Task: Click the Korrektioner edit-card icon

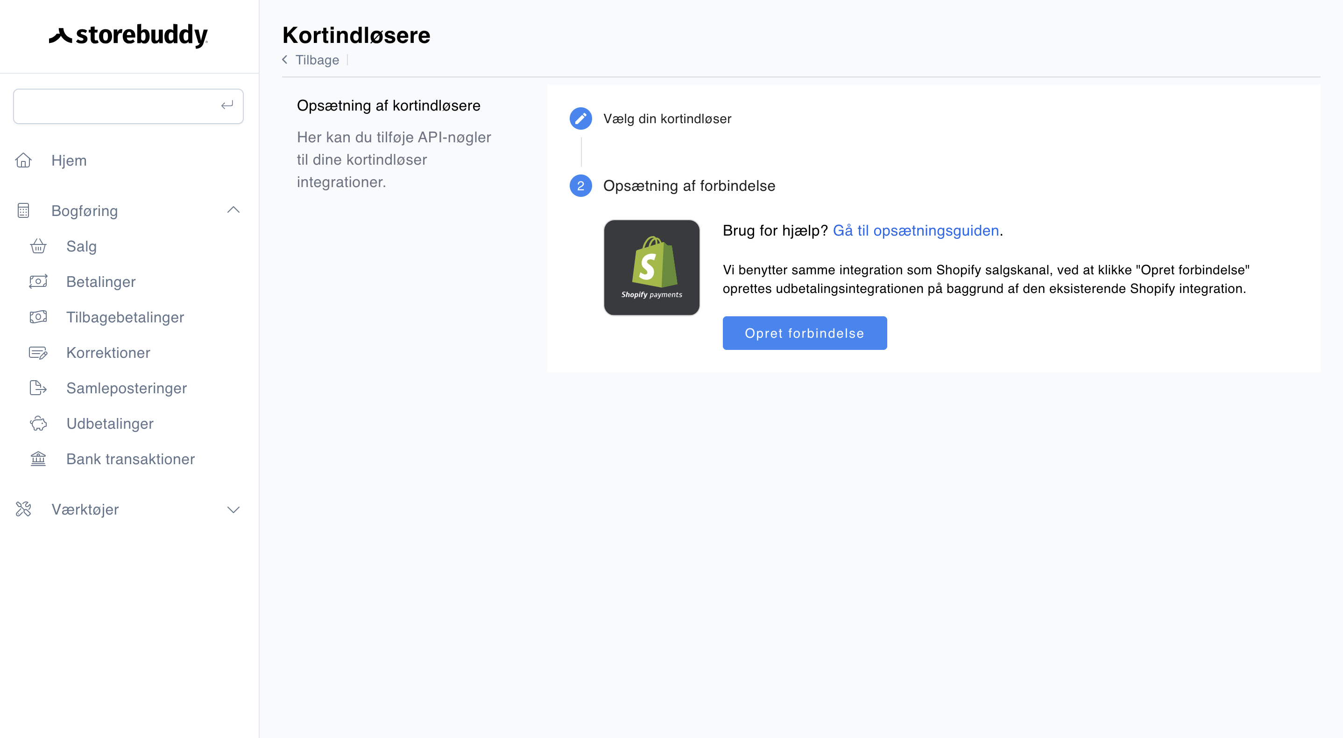Action: pos(38,353)
